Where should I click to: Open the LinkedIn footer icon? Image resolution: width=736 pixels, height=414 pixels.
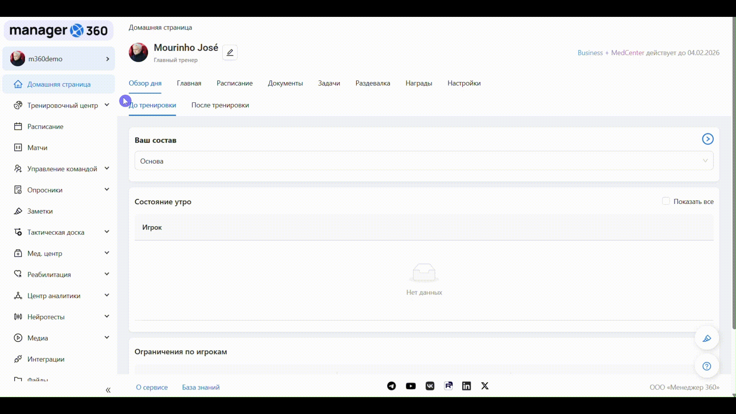click(466, 386)
